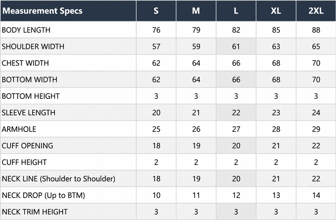
Task: Click the NECK TRIM HEIGHT row label
Action: click(35, 212)
